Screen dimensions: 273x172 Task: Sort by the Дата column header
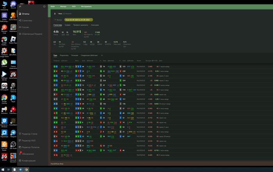(161, 61)
